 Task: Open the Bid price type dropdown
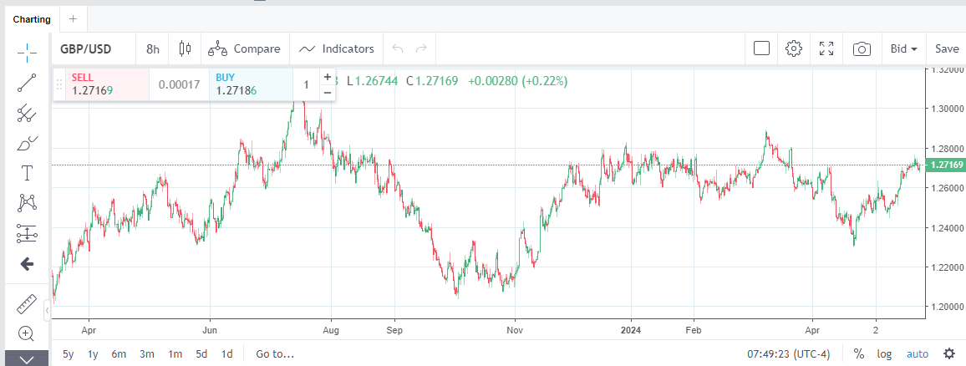point(903,48)
